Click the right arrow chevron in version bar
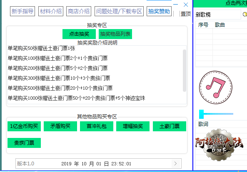The image size is (247, 172). coord(176,164)
